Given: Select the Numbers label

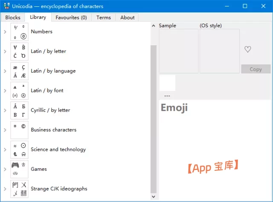Looking at the screenshot, I should tap(41, 32).
